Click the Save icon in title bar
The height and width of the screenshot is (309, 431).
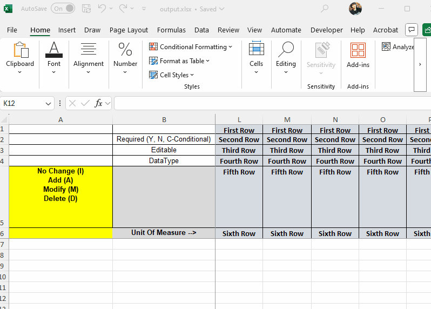point(86,9)
